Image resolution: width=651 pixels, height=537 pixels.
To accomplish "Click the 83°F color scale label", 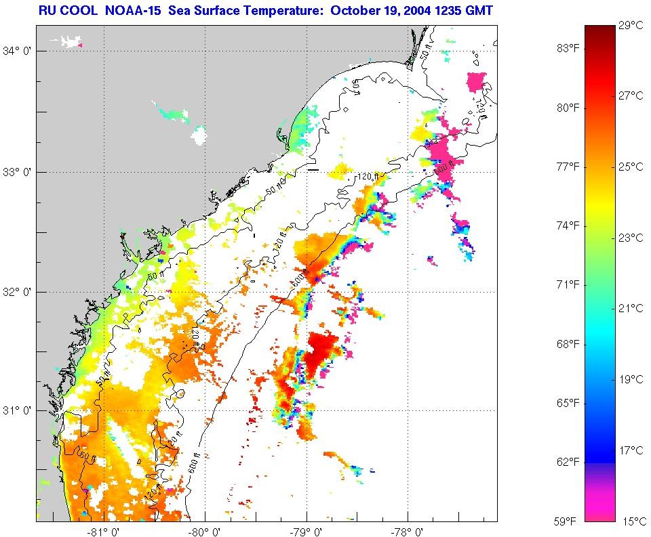I will point(568,49).
